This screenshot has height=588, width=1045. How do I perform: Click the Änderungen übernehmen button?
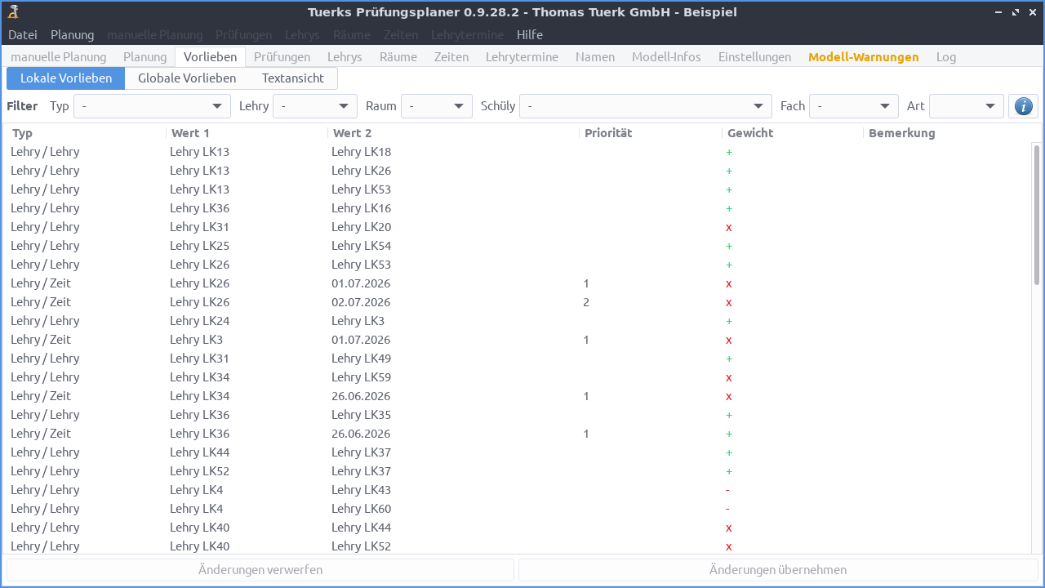tap(778, 570)
